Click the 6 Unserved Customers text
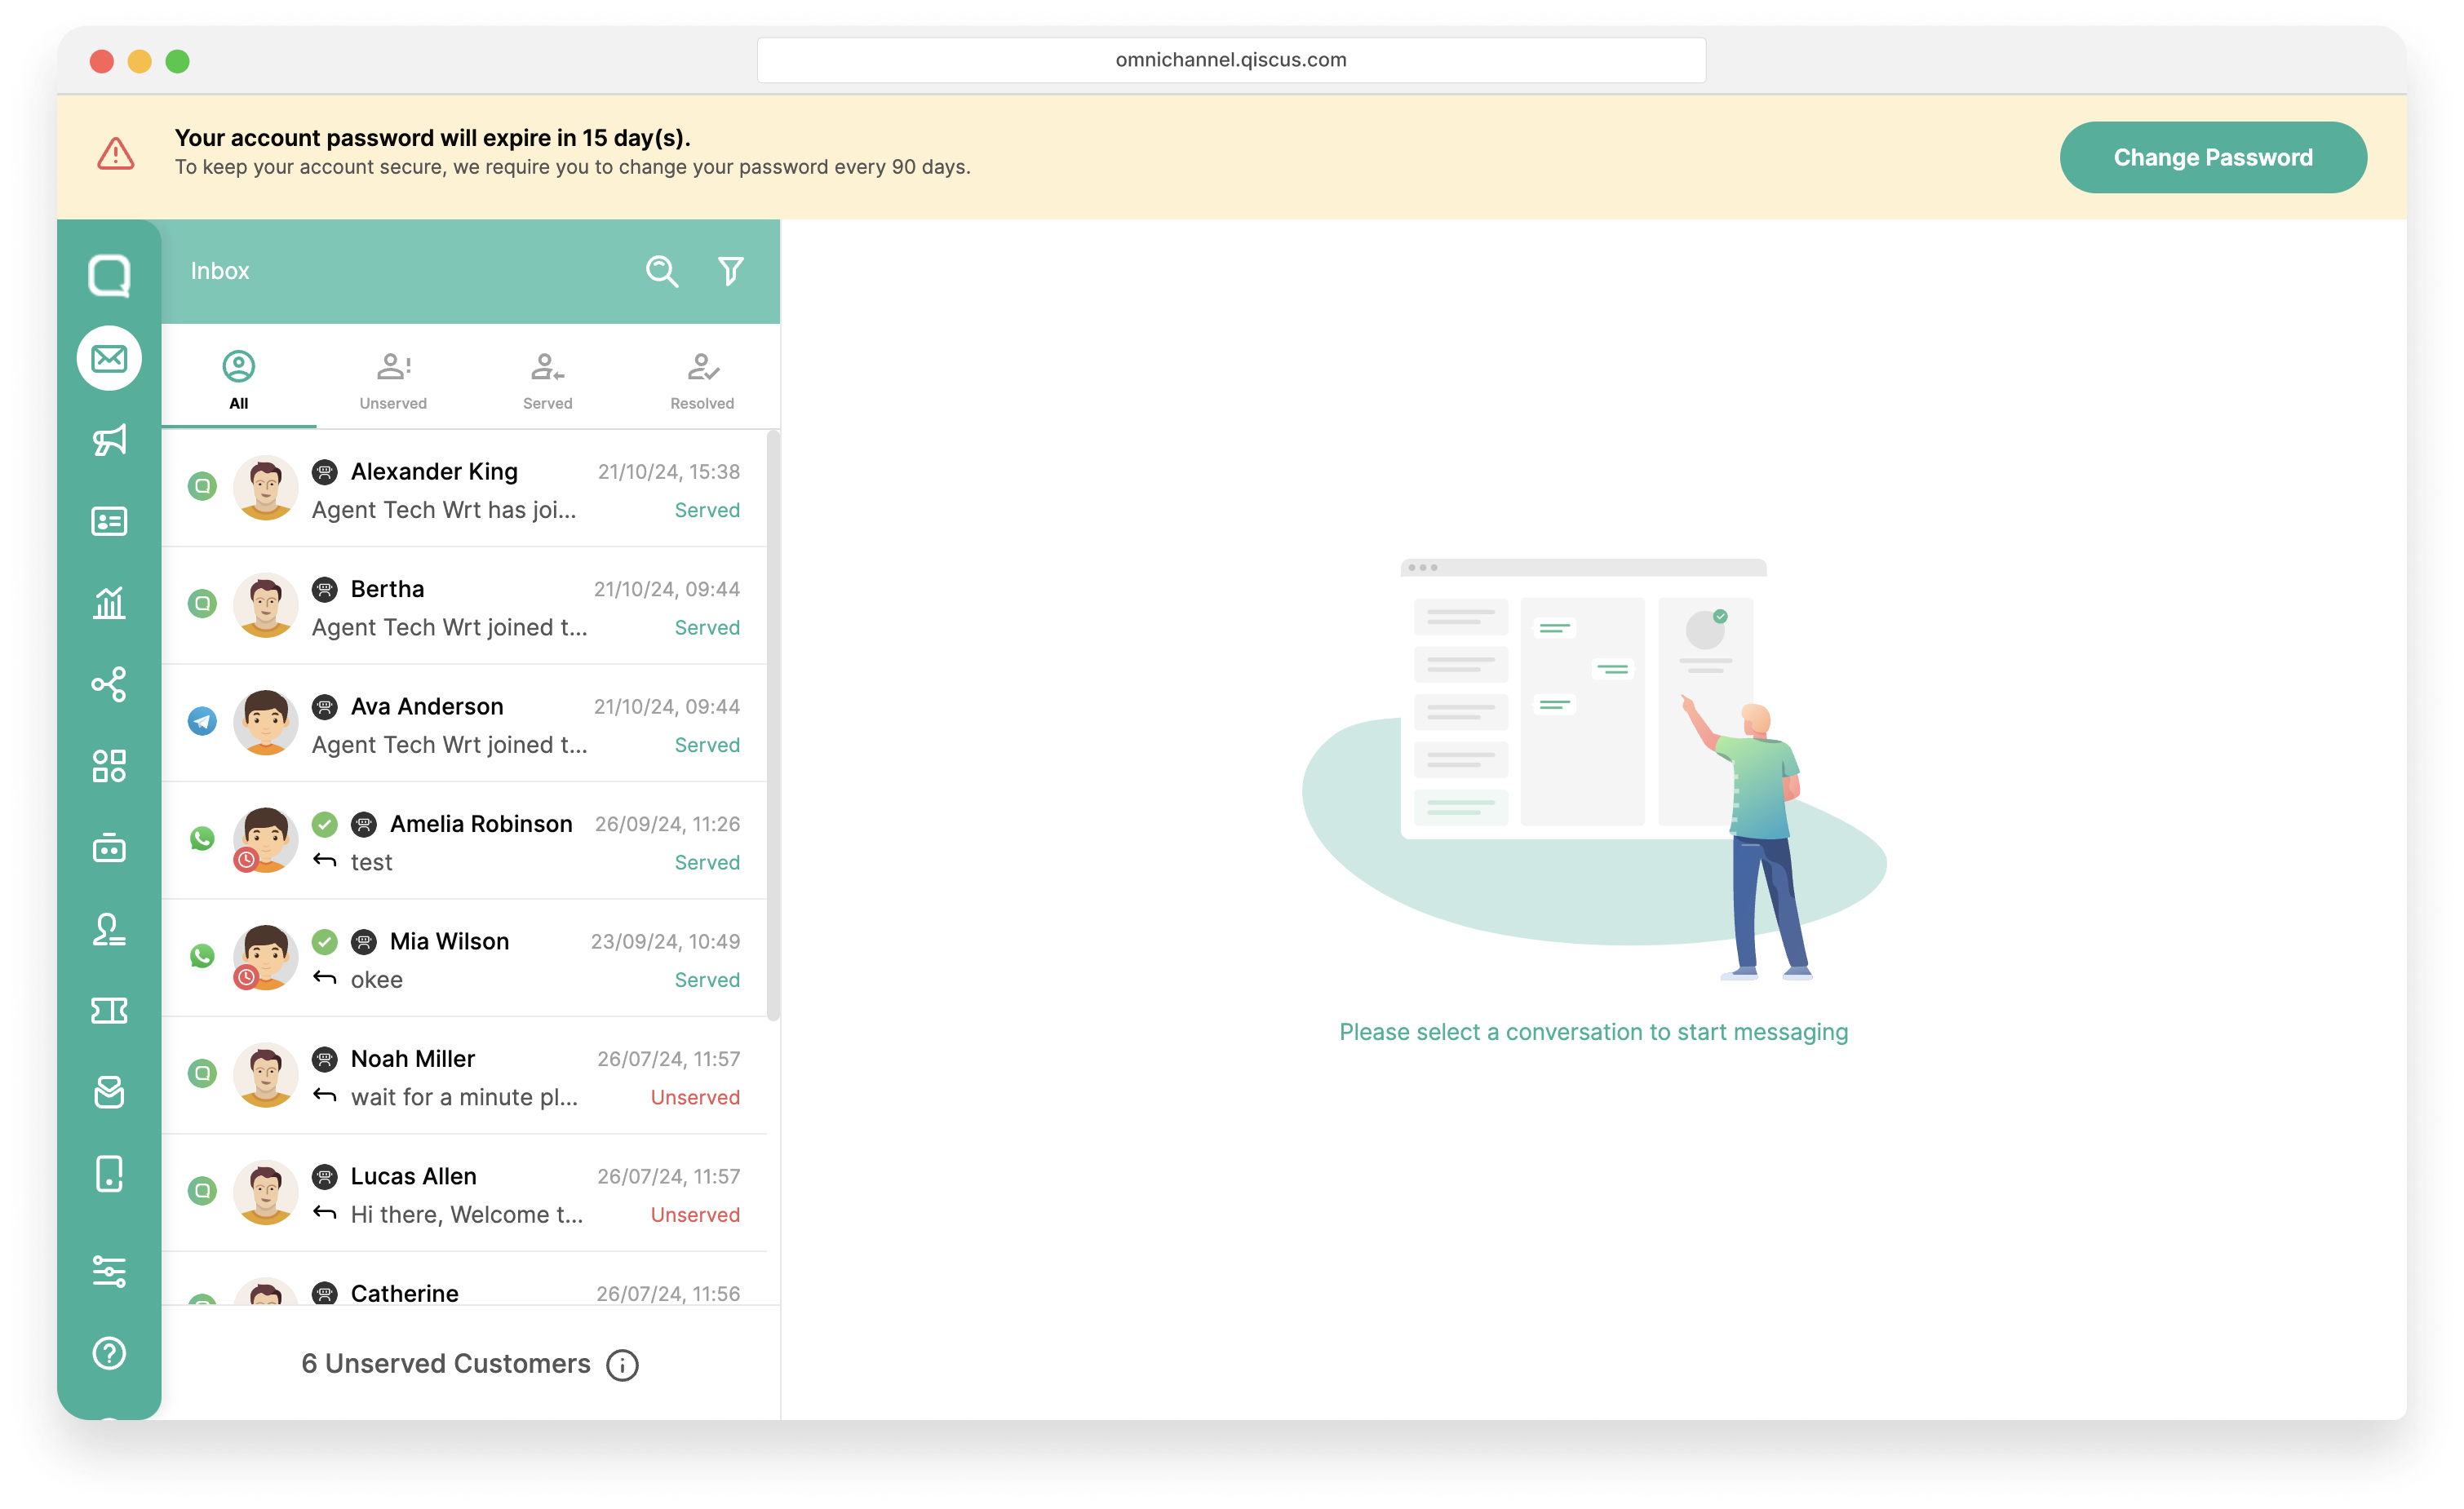Screen dimensions: 2464x1509 pyautogui.click(x=446, y=1364)
